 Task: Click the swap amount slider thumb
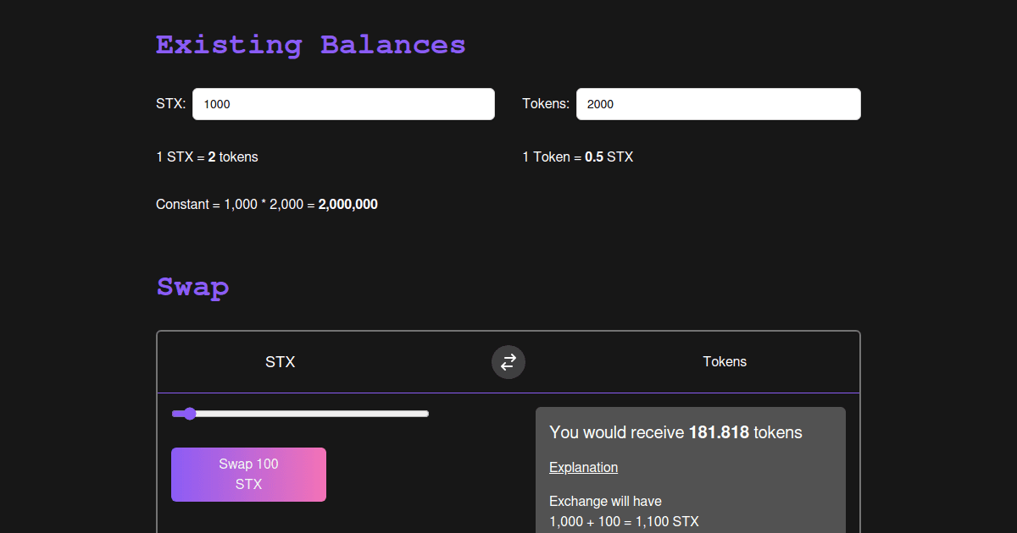pyautogui.click(x=189, y=414)
